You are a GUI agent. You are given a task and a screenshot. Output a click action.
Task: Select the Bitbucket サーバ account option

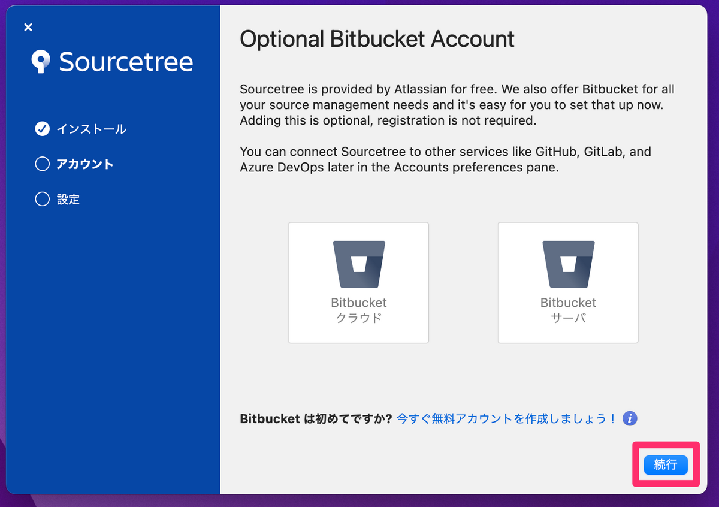[x=568, y=283]
